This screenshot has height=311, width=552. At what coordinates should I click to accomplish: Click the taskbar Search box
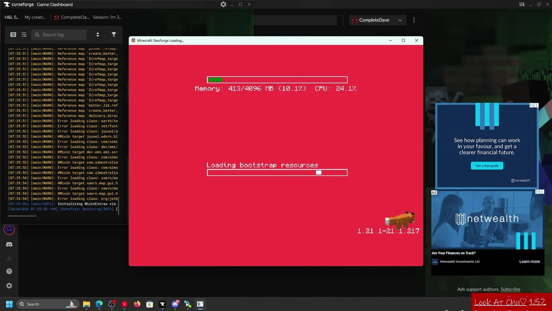[49, 304]
